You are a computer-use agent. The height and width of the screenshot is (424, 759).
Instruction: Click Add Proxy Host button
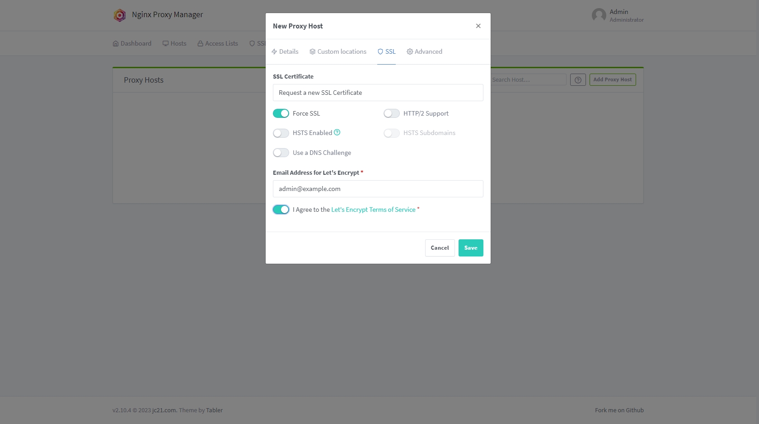click(613, 80)
